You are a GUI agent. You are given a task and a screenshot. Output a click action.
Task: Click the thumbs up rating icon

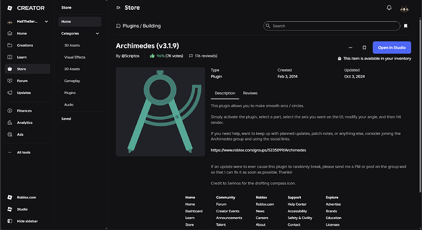pyautogui.click(x=152, y=56)
